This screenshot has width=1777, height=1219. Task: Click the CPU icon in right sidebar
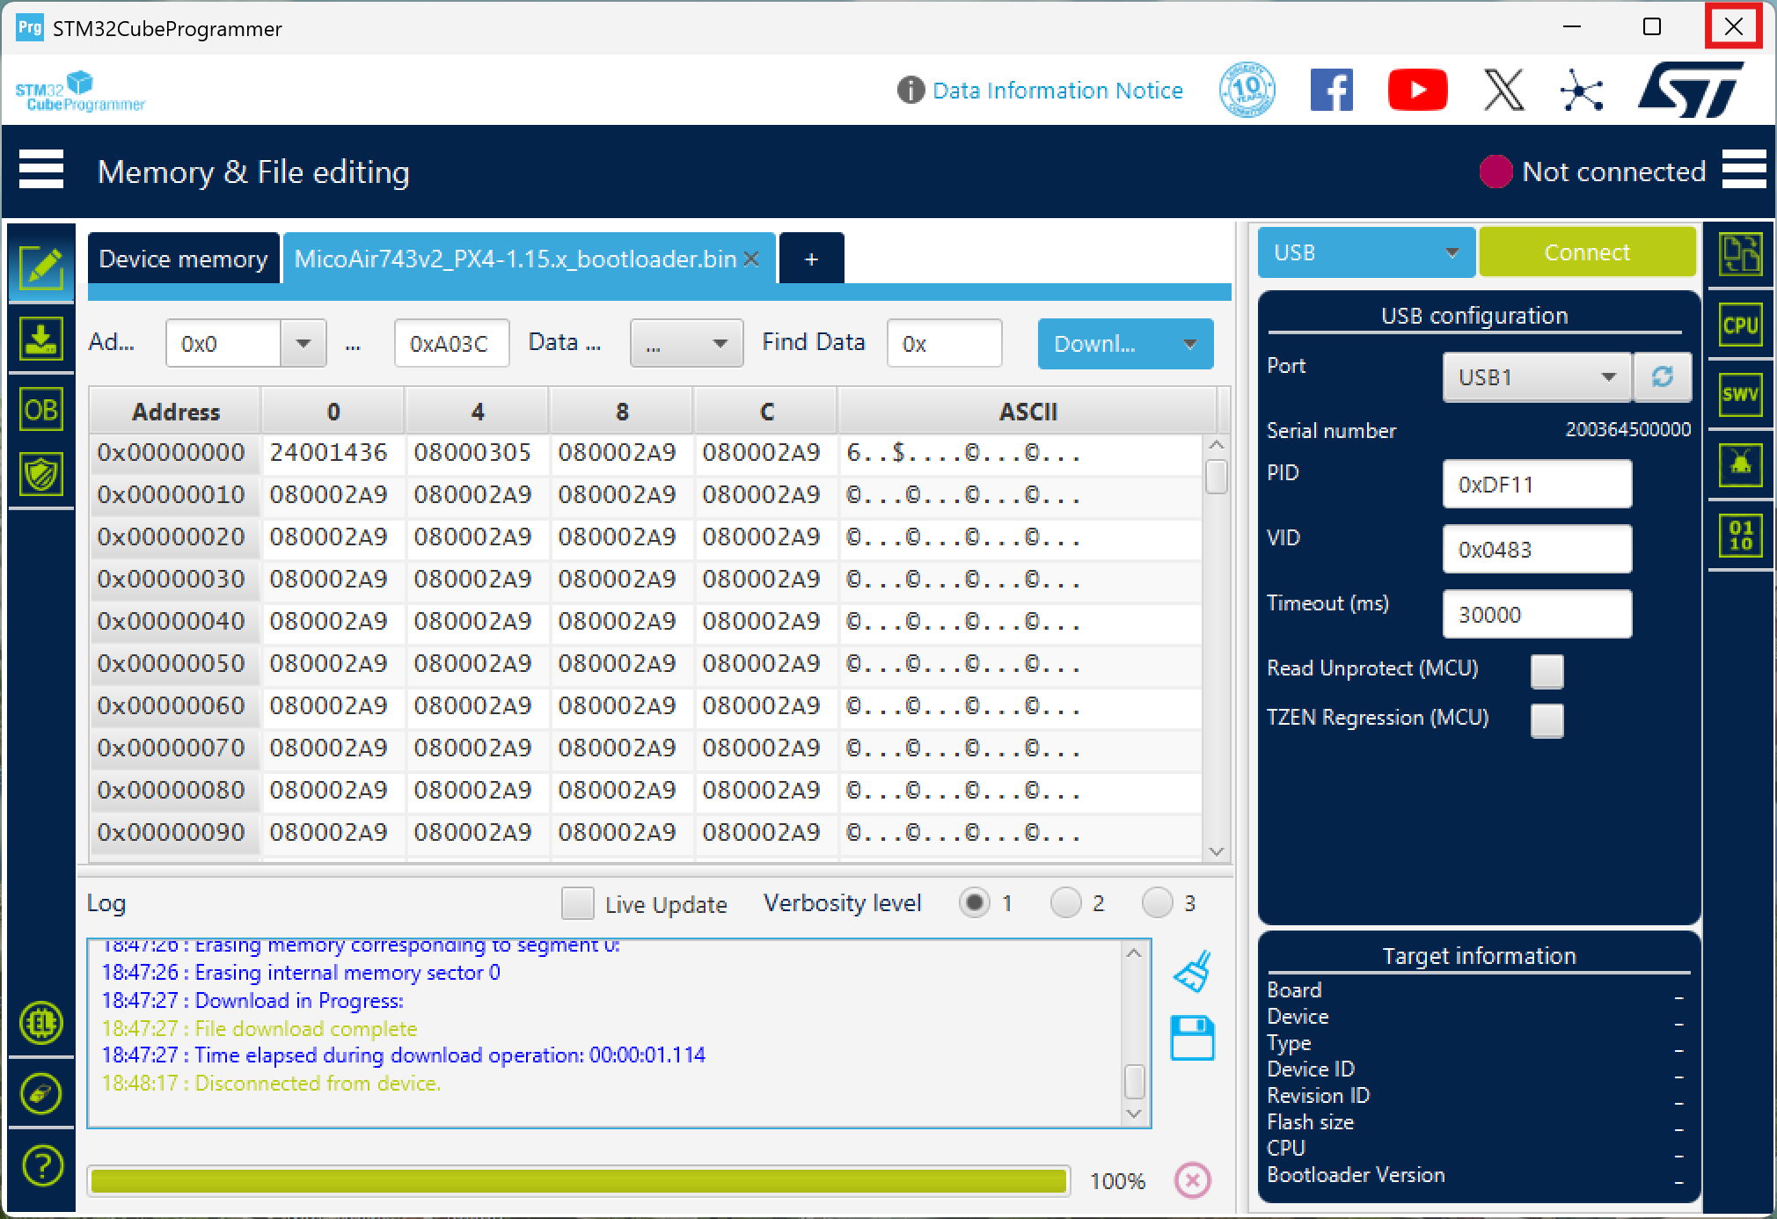point(1740,325)
